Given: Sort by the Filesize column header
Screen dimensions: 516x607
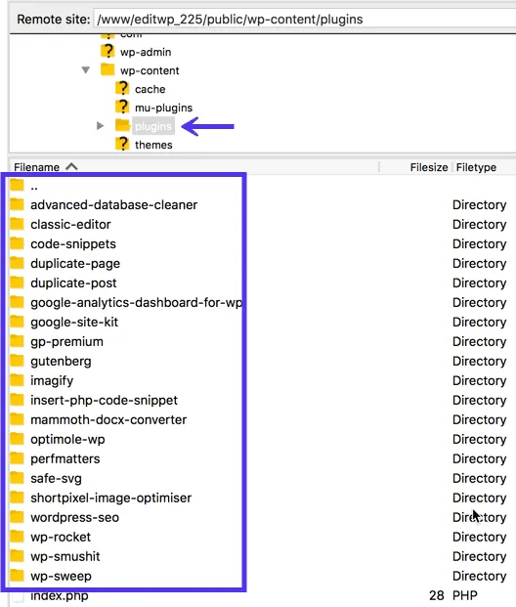Looking at the screenshot, I should [429, 167].
